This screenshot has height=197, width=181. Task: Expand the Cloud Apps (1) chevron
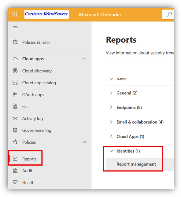(111, 136)
